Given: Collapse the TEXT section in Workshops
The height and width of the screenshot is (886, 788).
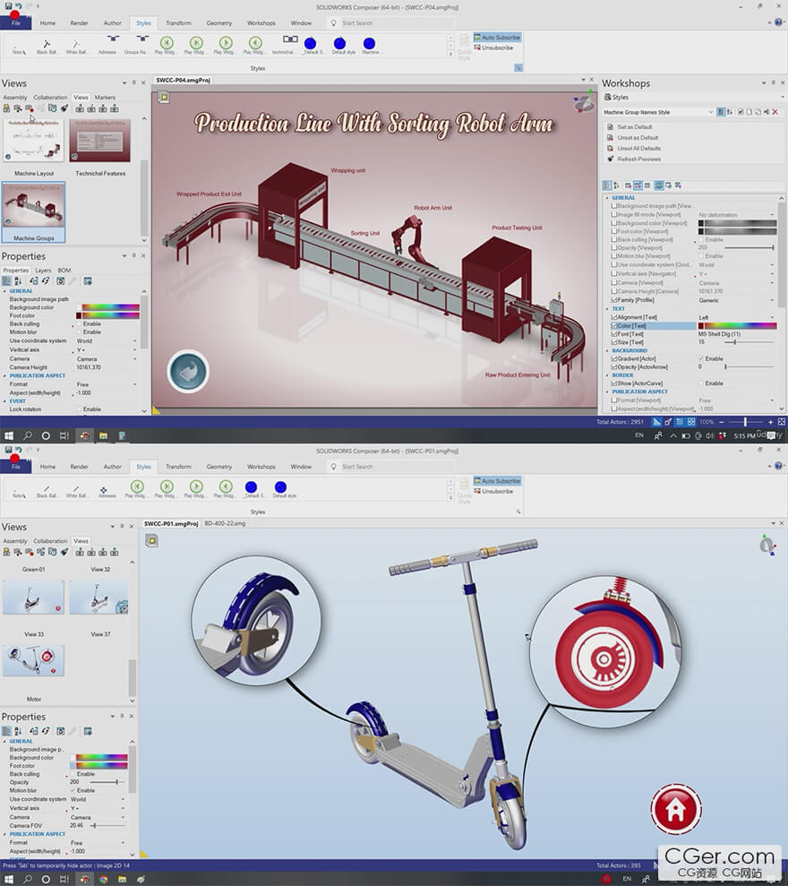Looking at the screenshot, I should coord(607,308).
